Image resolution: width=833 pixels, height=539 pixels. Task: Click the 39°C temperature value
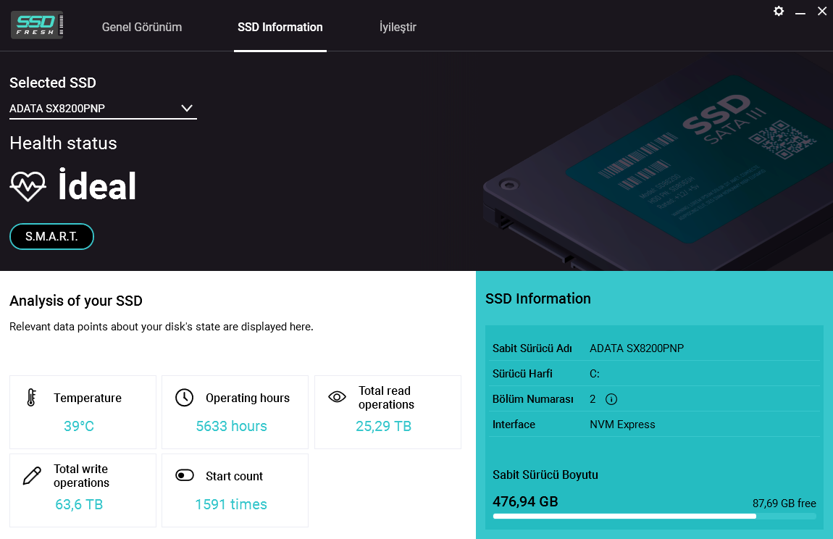79,426
